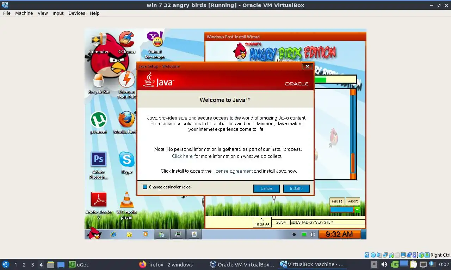The width and height of the screenshot is (451, 270).
Task: Click the blue combo box in wizard
Action: click(x=341, y=210)
